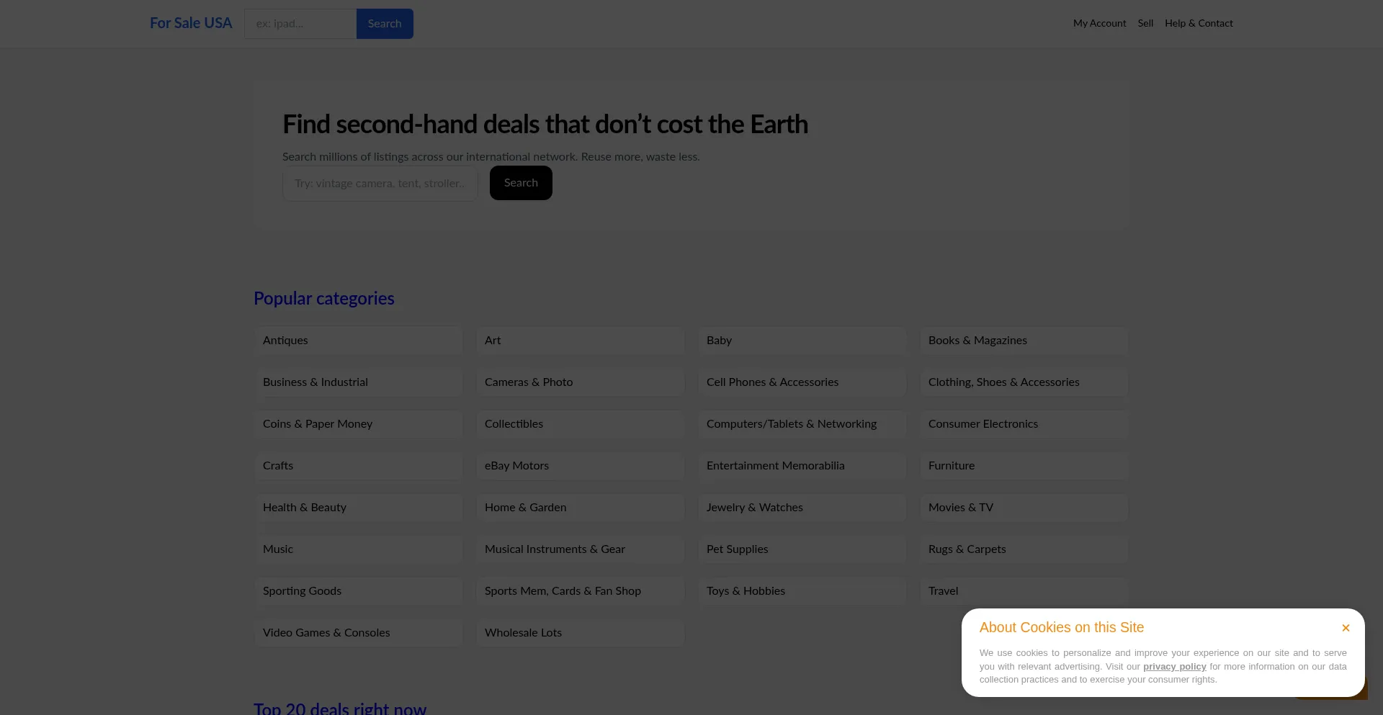Open Cameras & Photo category

(580, 382)
